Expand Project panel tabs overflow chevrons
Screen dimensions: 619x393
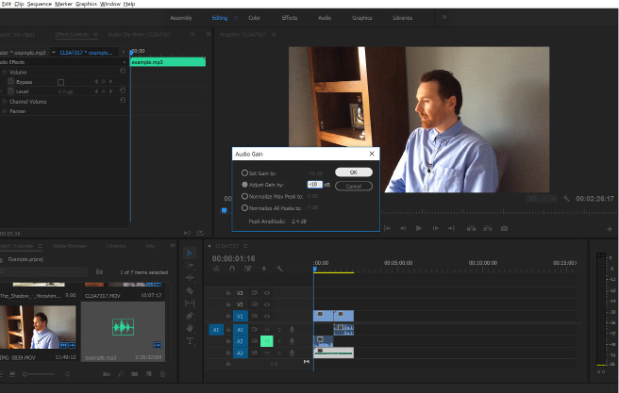(x=173, y=245)
